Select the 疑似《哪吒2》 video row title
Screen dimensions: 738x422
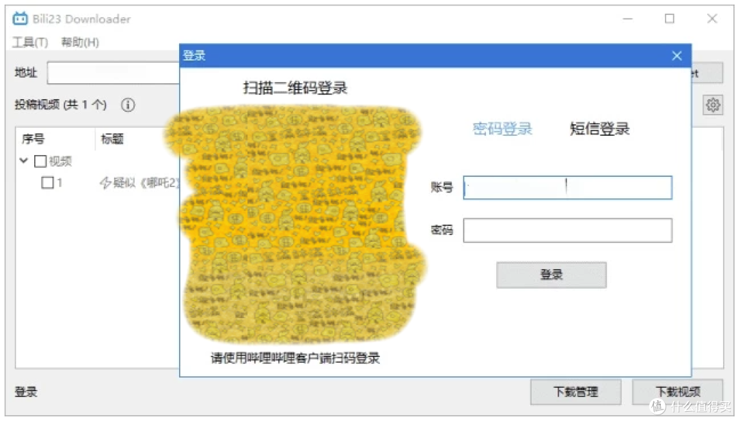(146, 182)
